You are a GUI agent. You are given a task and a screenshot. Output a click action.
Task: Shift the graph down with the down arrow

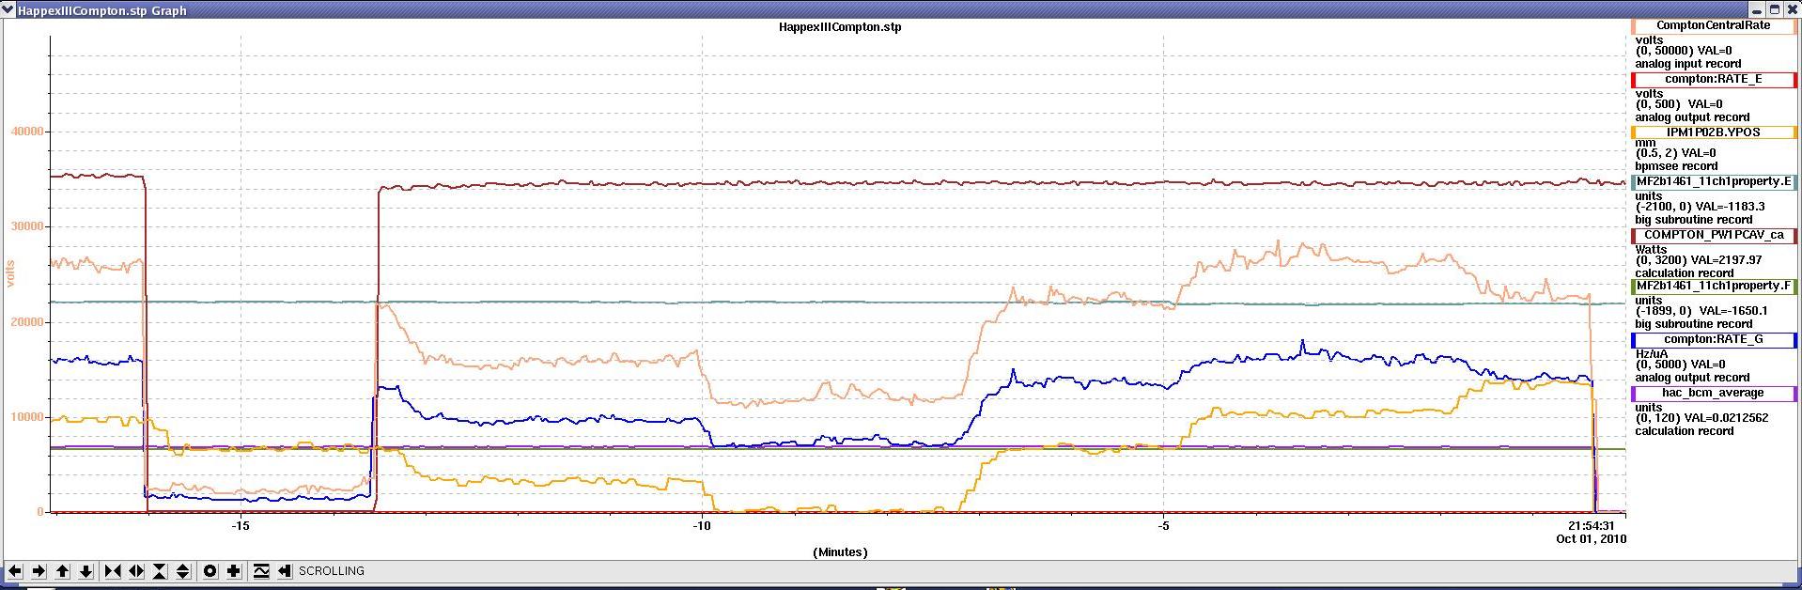pyautogui.click(x=85, y=570)
